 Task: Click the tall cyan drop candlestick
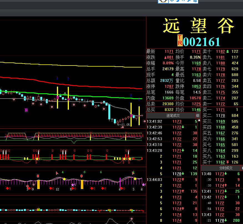coord(109,112)
